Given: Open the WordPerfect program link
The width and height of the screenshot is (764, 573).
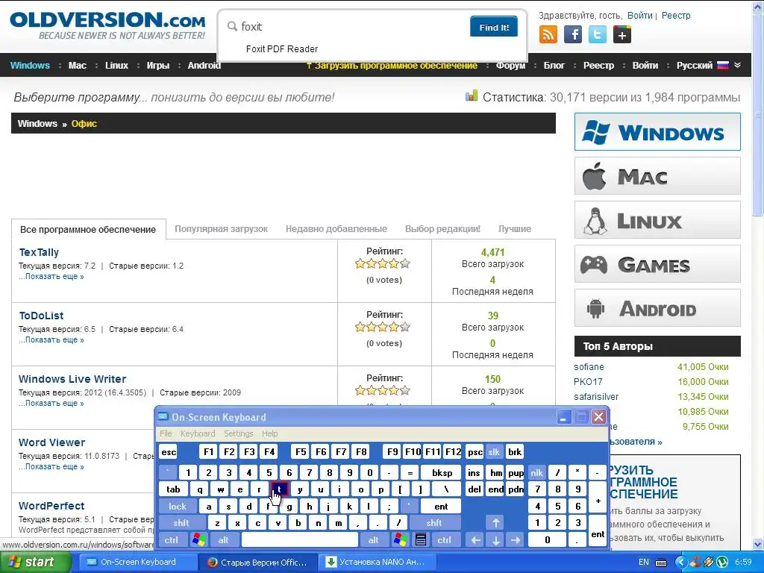Looking at the screenshot, I should (51, 506).
